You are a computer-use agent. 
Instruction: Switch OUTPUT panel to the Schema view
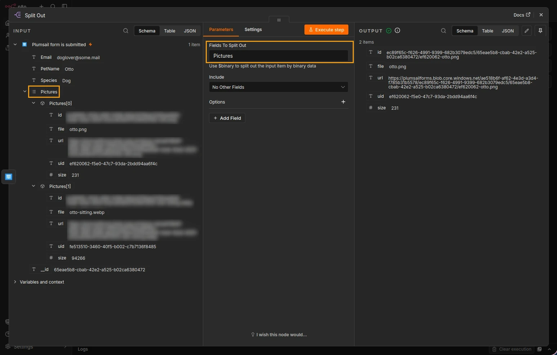[x=465, y=31]
